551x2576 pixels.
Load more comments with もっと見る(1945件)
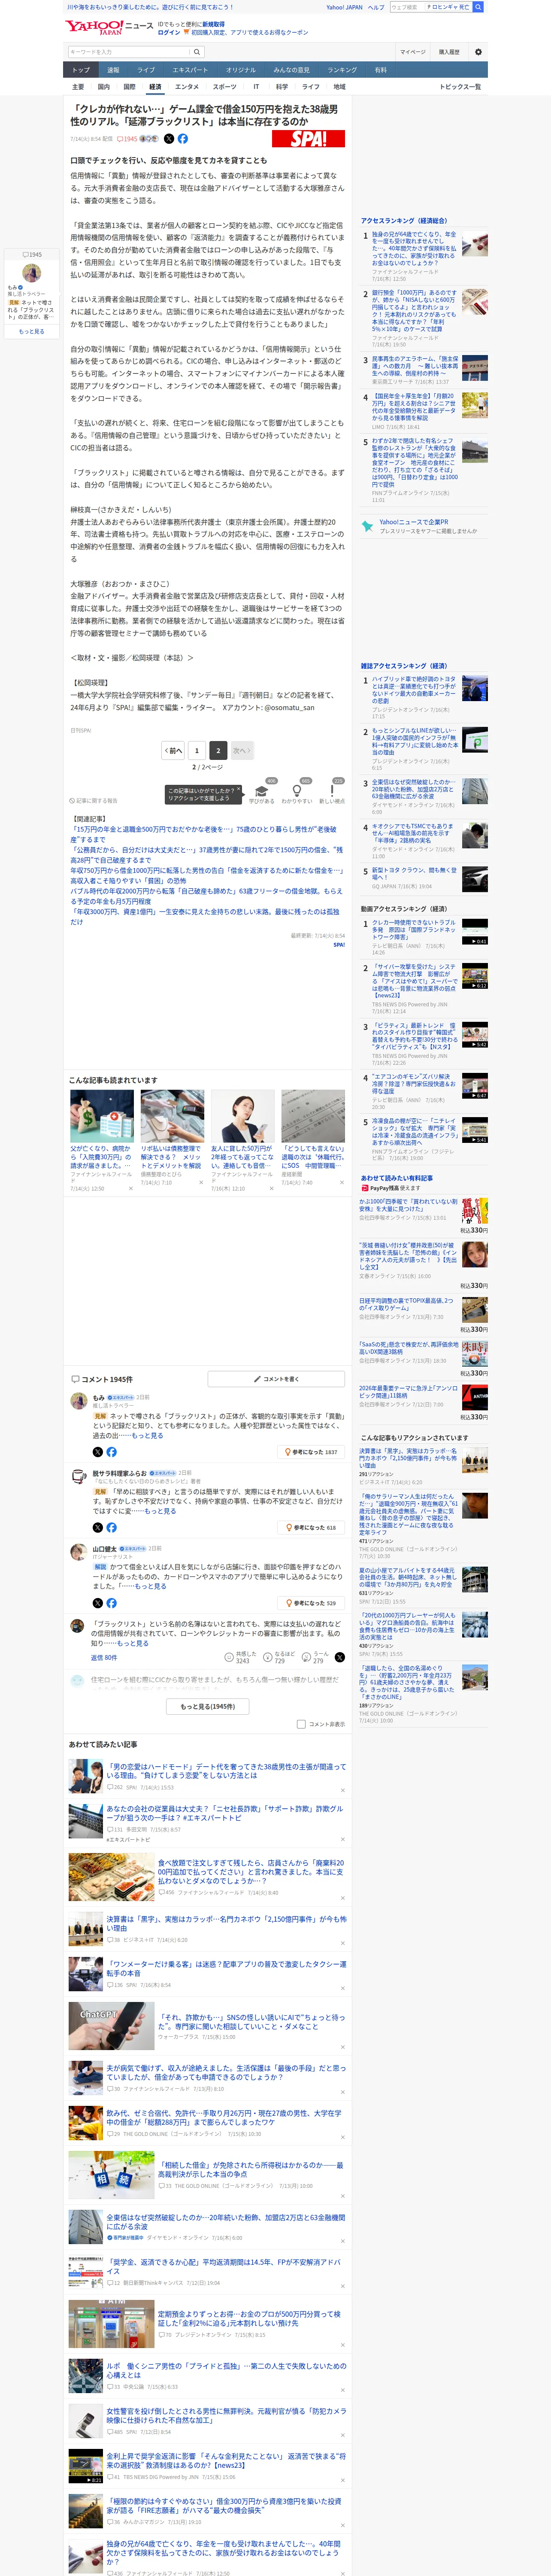[x=208, y=1706]
